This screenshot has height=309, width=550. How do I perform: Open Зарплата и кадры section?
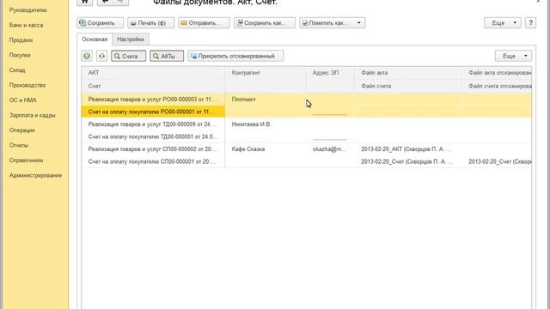[x=33, y=115]
